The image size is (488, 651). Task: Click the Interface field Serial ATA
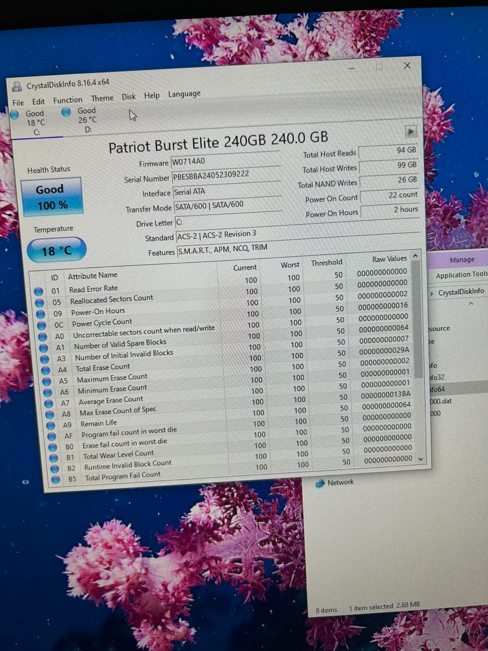[227, 190]
